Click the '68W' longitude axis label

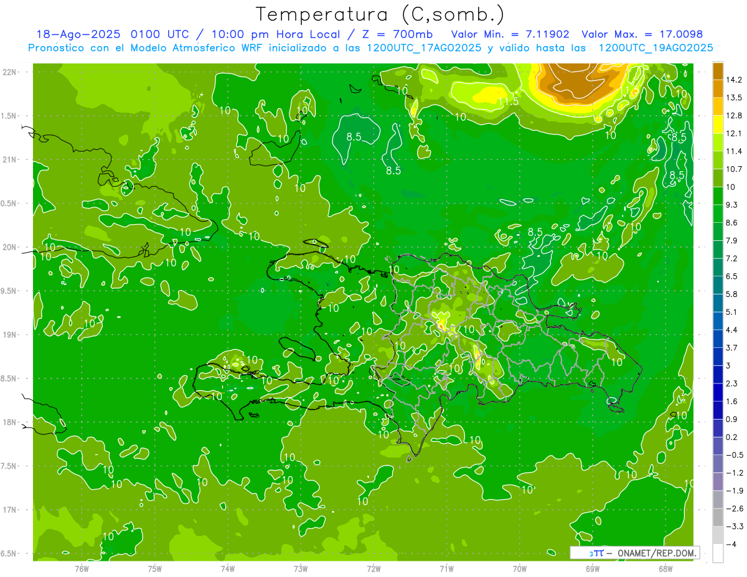coord(665,568)
